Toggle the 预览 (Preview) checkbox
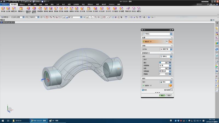The width and height of the screenshot is (219, 123). [x=143, y=90]
